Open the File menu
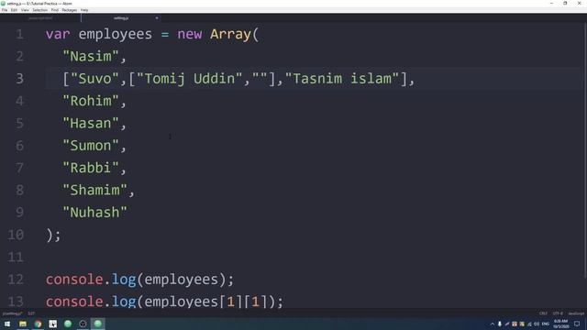The height and width of the screenshot is (330, 587). click(x=5, y=10)
